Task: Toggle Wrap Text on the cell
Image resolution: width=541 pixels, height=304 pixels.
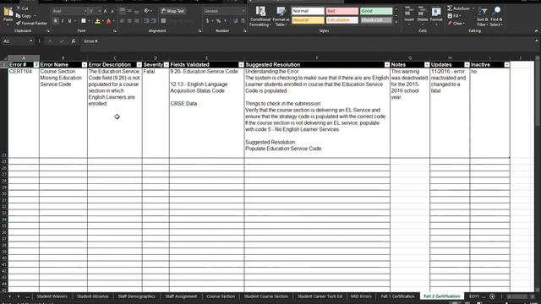Action: coord(172,11)
